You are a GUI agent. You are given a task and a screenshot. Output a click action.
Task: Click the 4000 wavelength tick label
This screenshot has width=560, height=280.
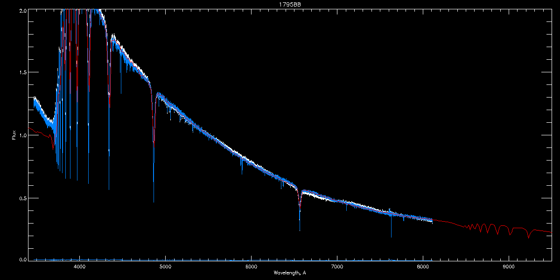(80, 266)
